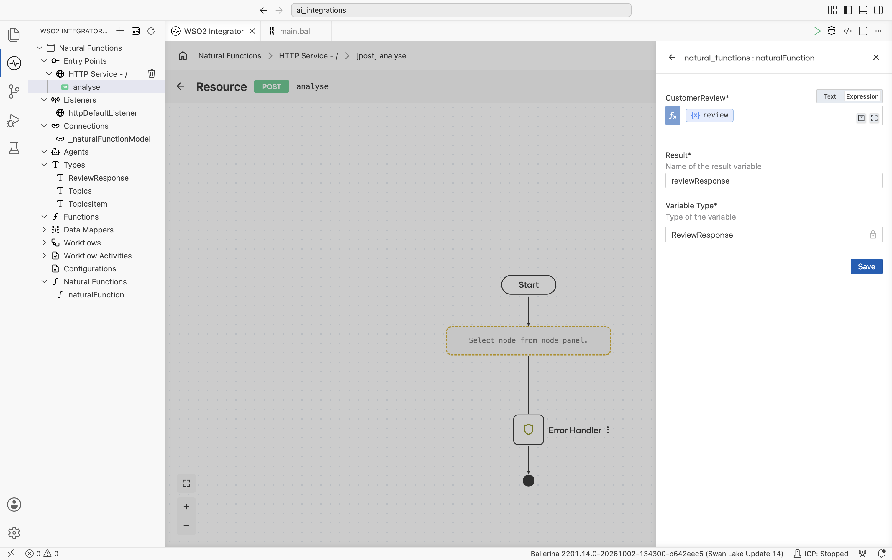Click the ai_integrations command center search bar

pos(461,10)
